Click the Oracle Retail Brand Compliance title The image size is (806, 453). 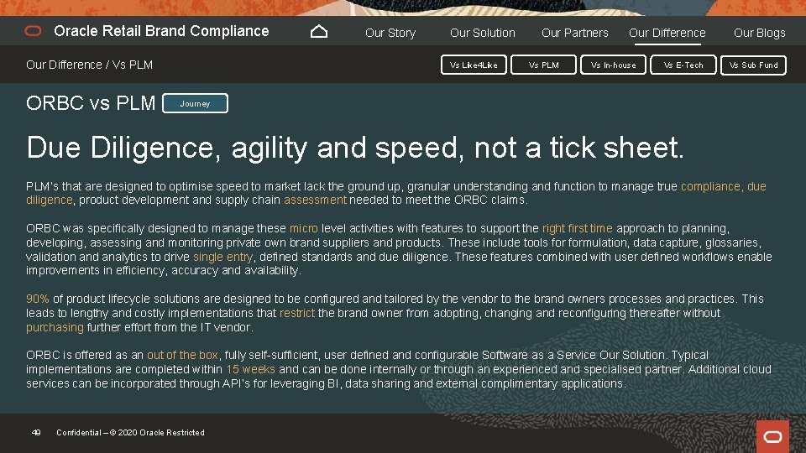pos(161,31)
